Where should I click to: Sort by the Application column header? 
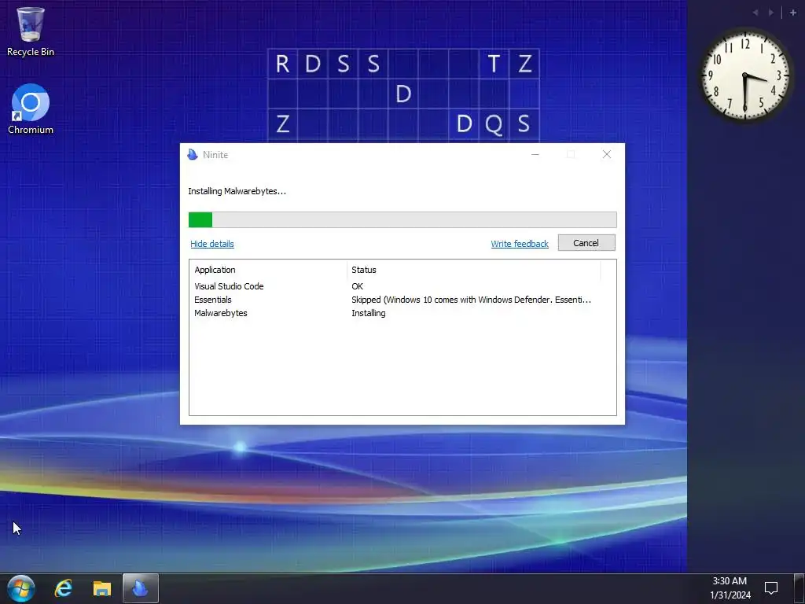coord(268,270)
